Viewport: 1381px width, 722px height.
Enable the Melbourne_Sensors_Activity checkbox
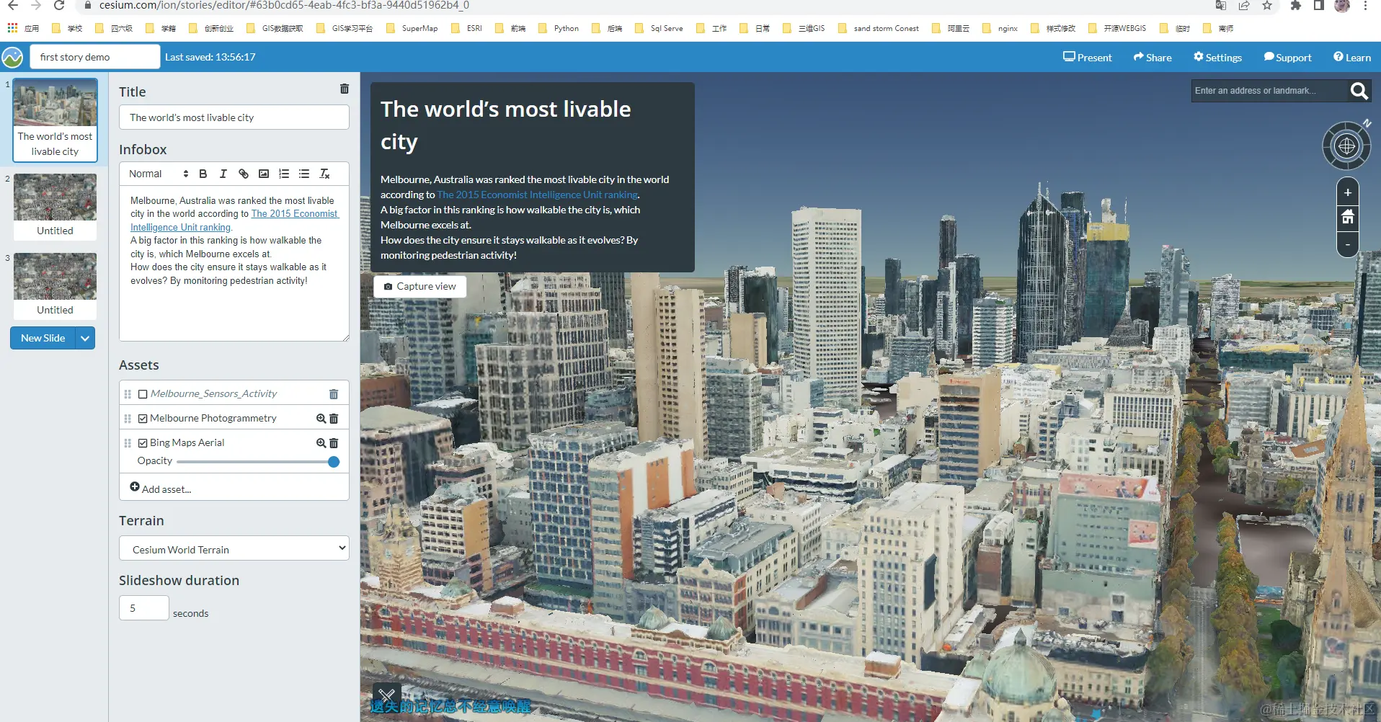click(143, 394)
